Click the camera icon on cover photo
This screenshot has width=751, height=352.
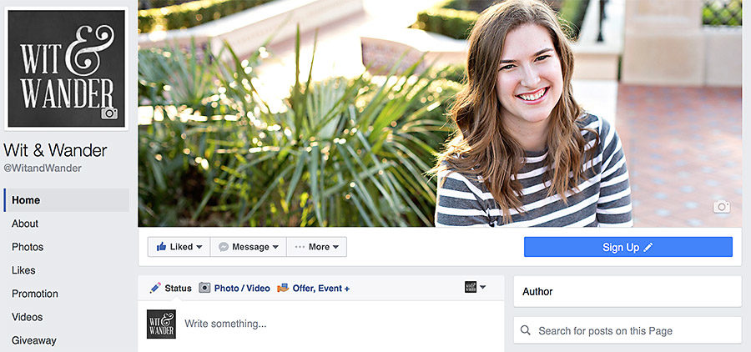pyautogui.click(x=722, y=207)
